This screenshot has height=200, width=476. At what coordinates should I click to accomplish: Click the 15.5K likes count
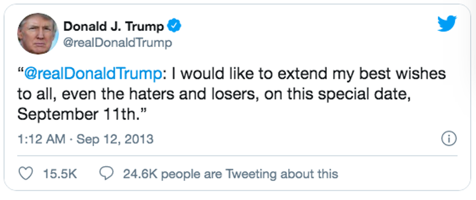(60, 173)
